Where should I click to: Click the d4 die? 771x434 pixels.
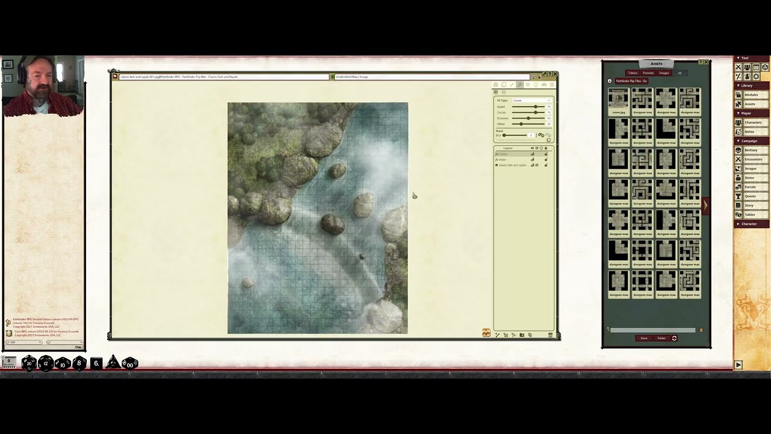tap(113, 363)
